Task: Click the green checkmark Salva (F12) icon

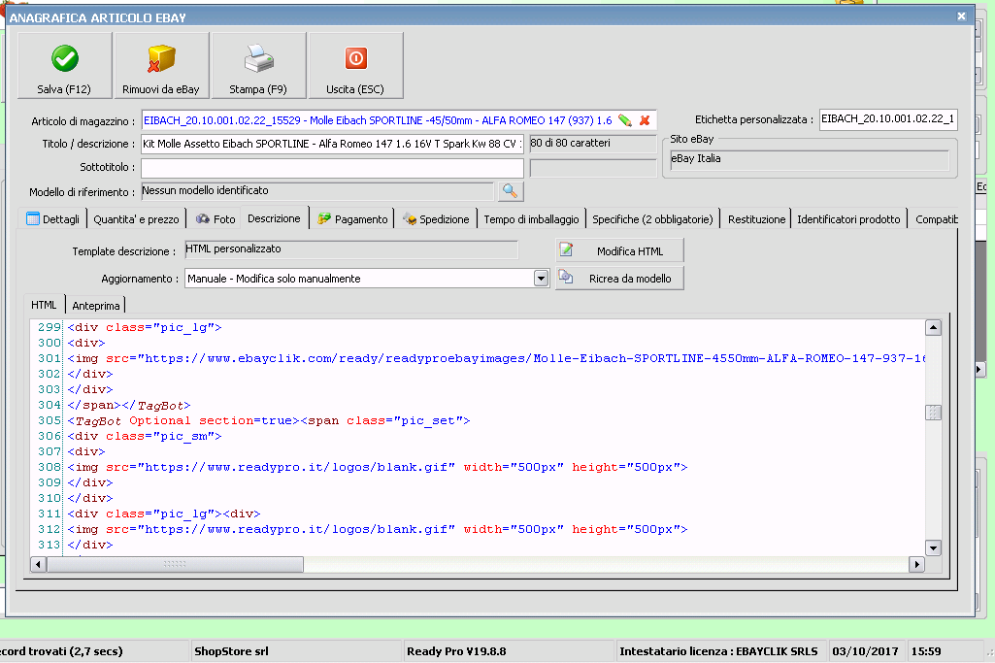Action: [x=65, y=59]
